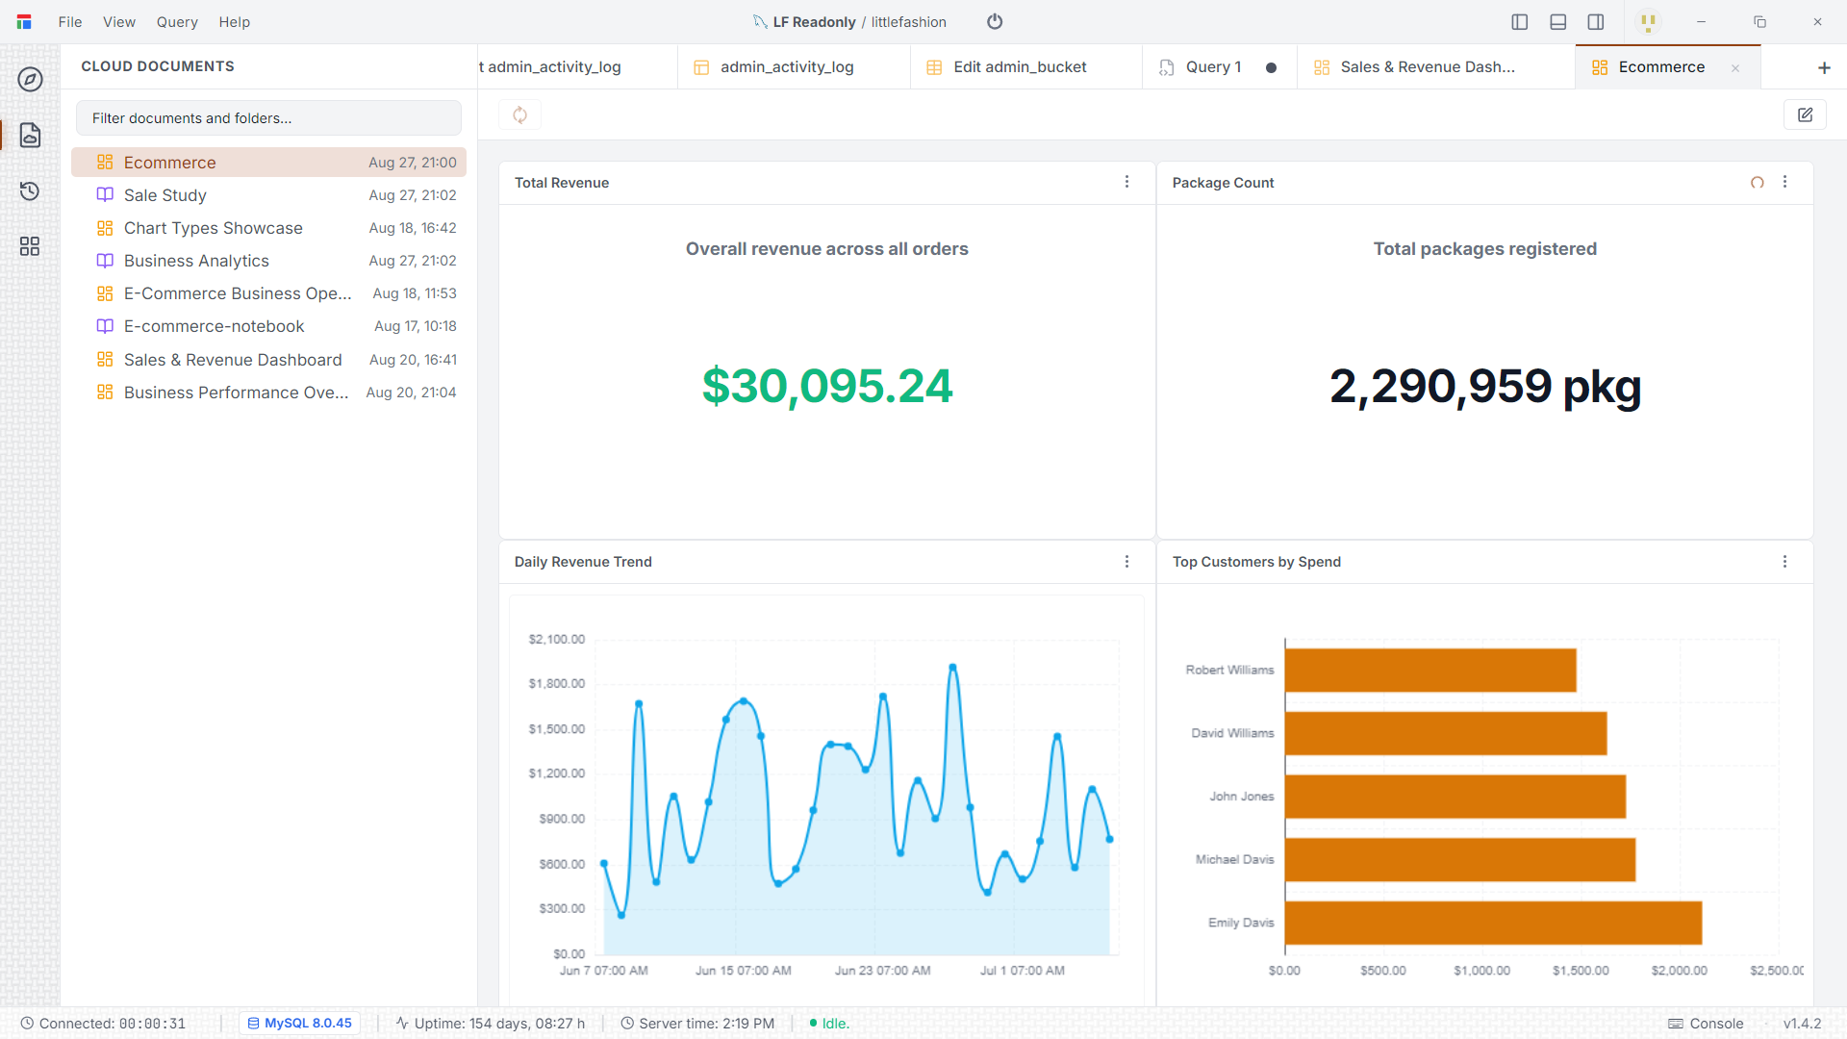Open the Chart Types Showcase dashboard
Screen dimensions: 1847x1039
[x=268, y=228]
